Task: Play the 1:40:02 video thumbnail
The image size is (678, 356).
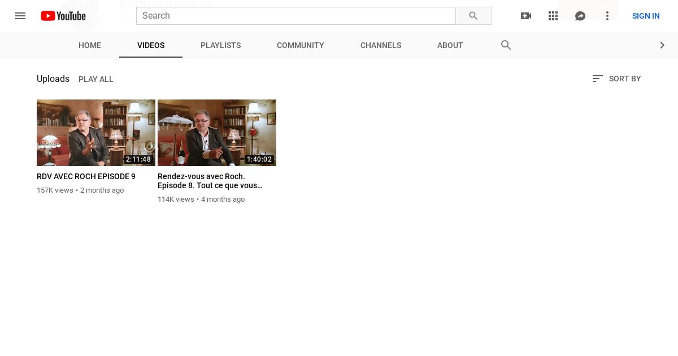Action: click(217, 133)
